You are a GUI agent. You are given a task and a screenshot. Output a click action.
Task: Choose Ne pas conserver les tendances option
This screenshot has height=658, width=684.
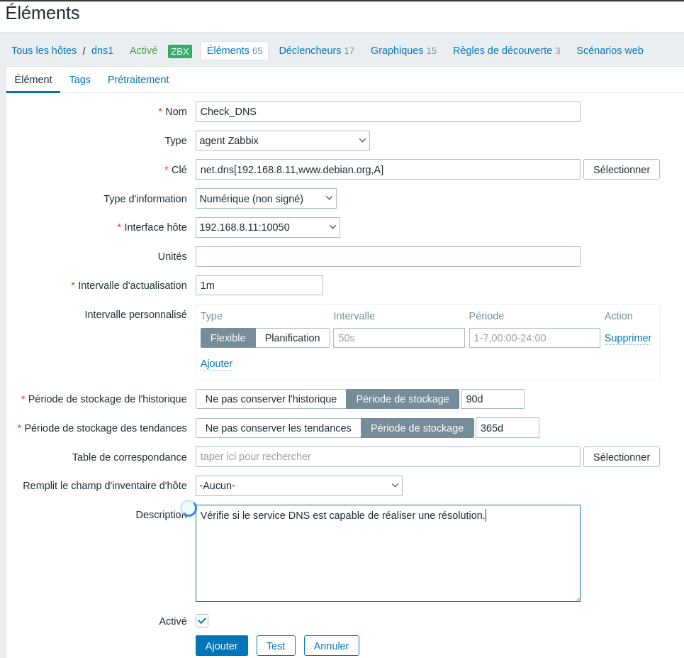click(278, 428)
